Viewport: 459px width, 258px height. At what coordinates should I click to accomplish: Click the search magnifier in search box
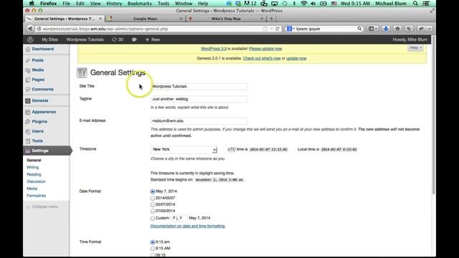[359, 29]
